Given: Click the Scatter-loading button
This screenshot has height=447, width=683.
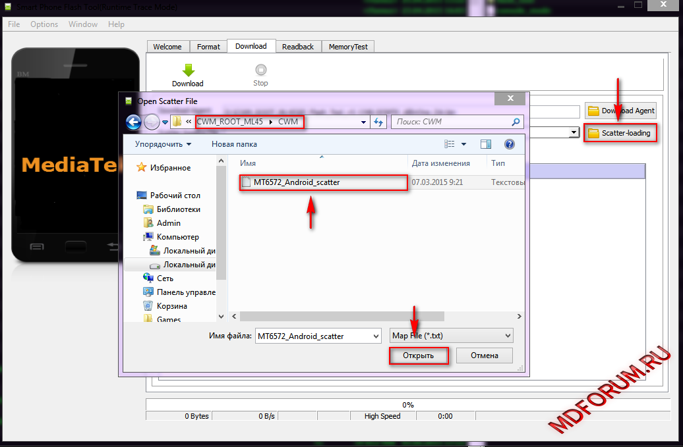Looking at the screenshot, I should [620, 133].
